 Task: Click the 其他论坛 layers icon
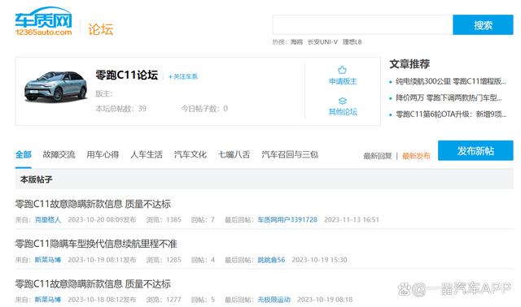[342, 101]
